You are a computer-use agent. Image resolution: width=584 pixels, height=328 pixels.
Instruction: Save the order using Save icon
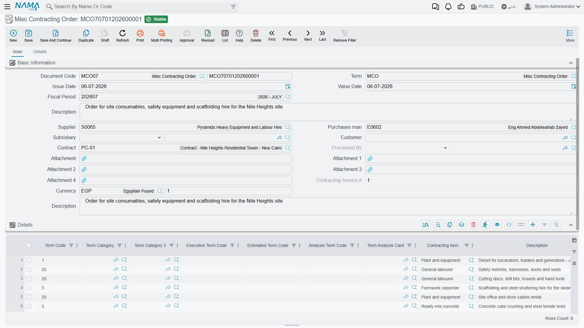tap(29, 36)
